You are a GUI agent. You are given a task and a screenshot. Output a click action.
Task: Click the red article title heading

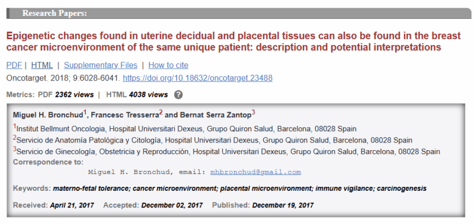click(x=233, y=41)
